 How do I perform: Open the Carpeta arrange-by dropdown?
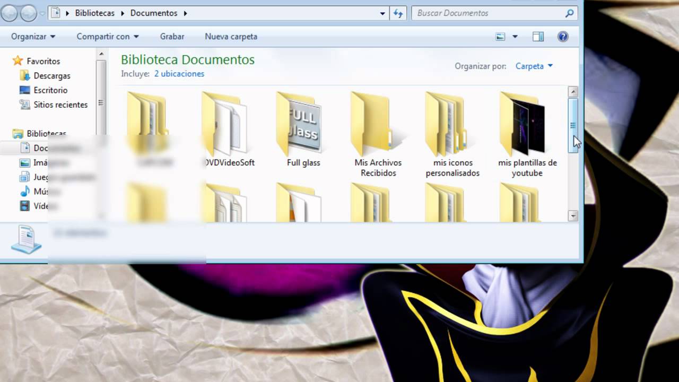534,66
